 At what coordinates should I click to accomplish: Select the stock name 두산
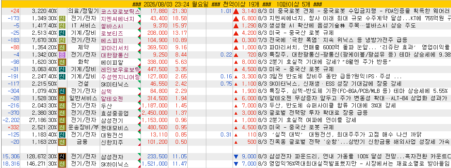[x=107, y=106]
